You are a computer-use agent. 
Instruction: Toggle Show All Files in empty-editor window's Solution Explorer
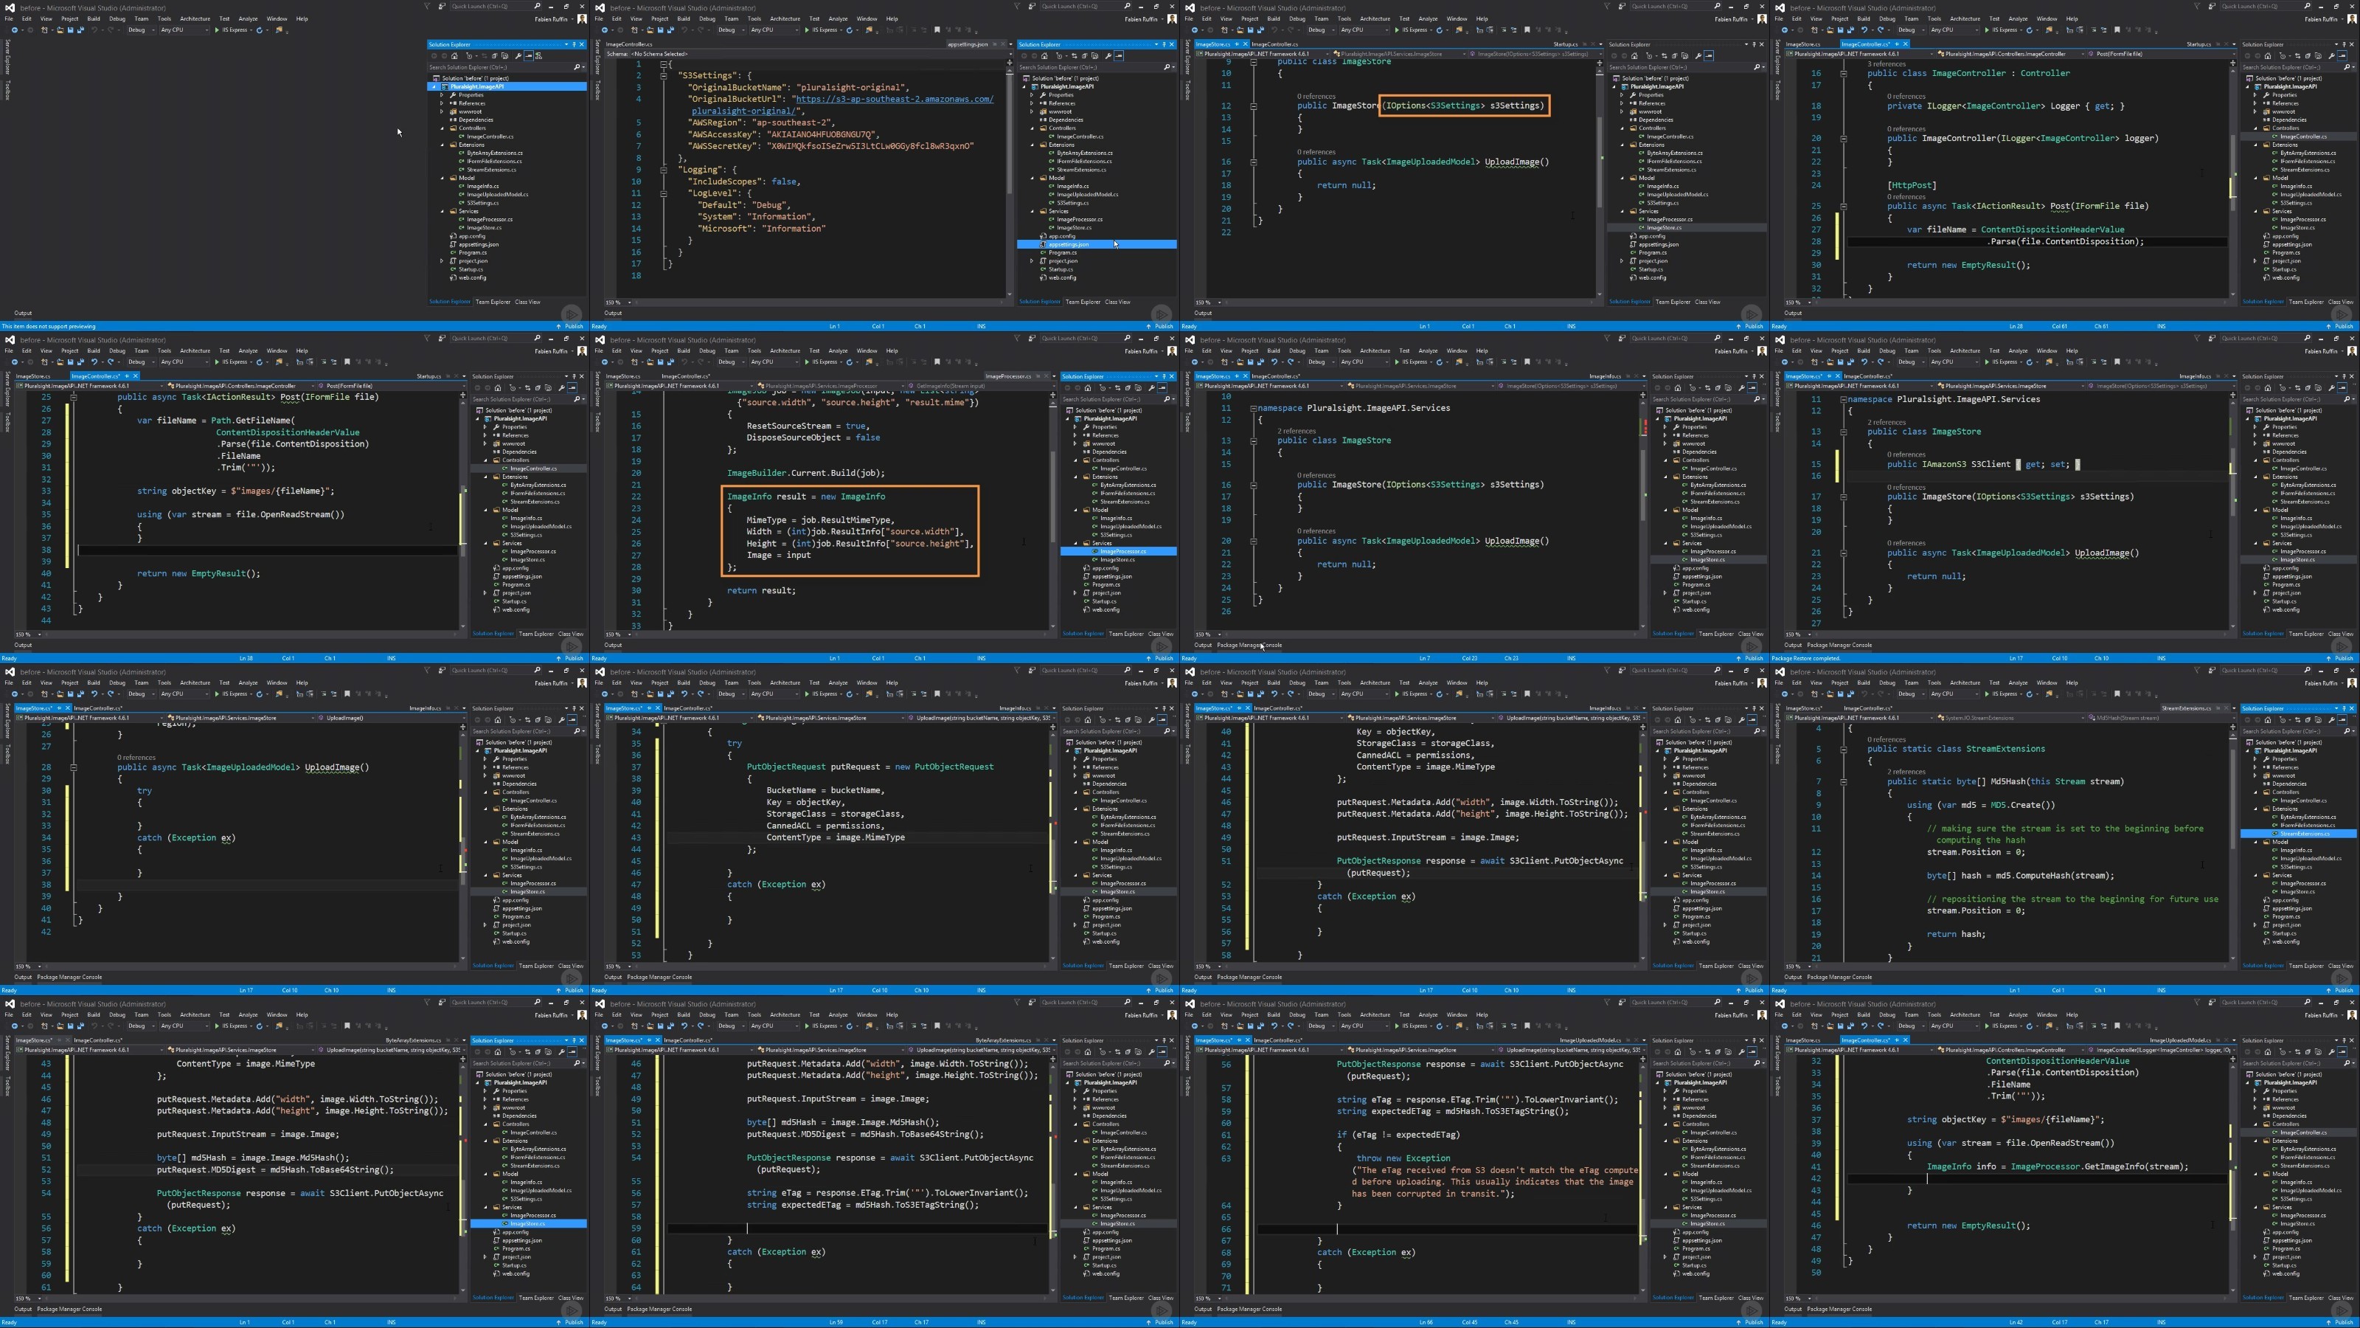506,56
